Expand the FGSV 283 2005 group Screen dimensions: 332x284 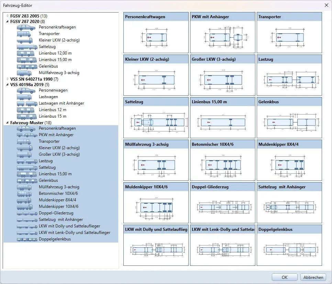pyautogui.click(x=8, y=16)
